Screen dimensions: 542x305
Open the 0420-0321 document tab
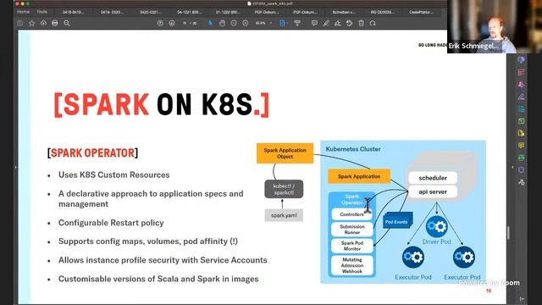(x=151, y=12)
